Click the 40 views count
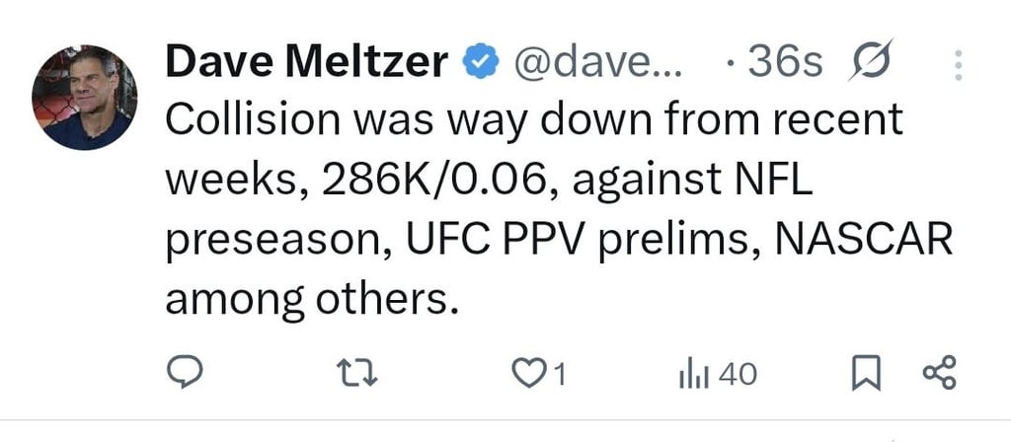This screenshot has height=442, width=1011. pyautogui.click(x=738, y=374)
